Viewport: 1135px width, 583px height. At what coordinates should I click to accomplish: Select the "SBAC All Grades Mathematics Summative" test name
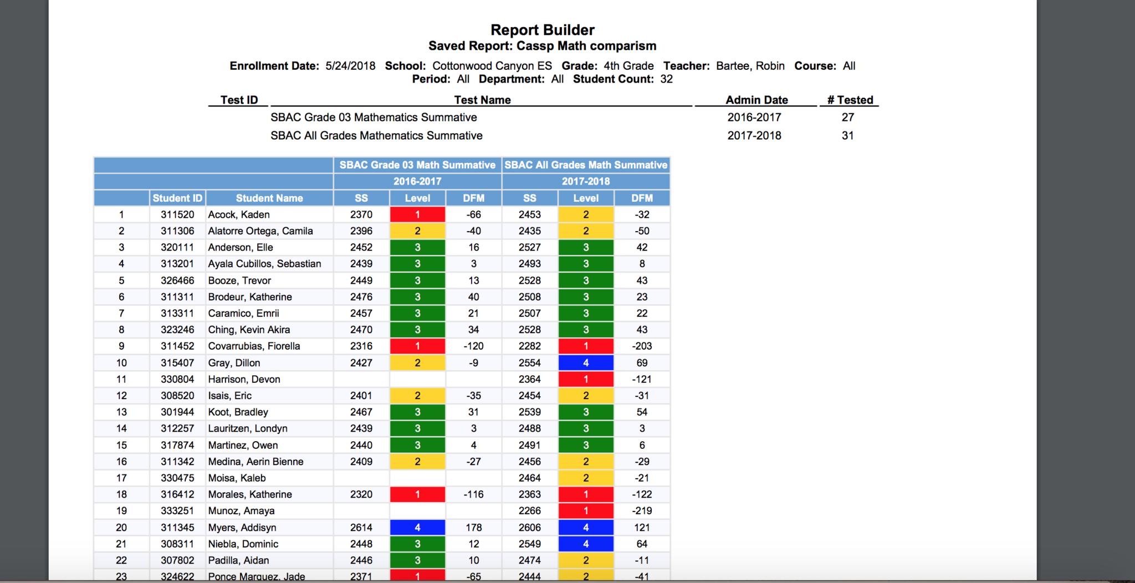(x=376, y=136)
